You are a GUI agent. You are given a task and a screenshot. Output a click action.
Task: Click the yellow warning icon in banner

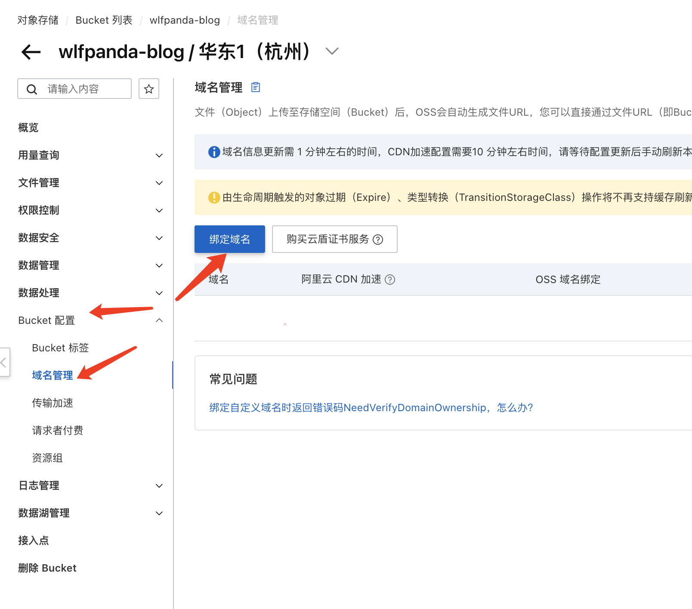214,197
